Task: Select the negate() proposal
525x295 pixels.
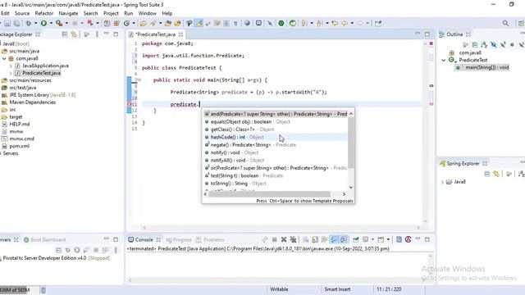Action: pos(276,145)
